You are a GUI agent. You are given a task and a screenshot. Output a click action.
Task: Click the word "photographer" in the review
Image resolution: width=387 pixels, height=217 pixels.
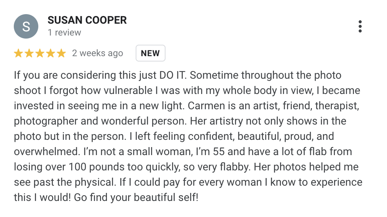(x=46, y=121)
